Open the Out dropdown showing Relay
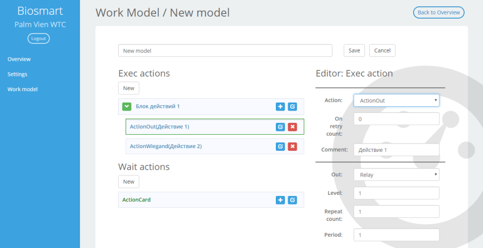The height and width of the screenshot is (248, 483). [x=397, y=174]
